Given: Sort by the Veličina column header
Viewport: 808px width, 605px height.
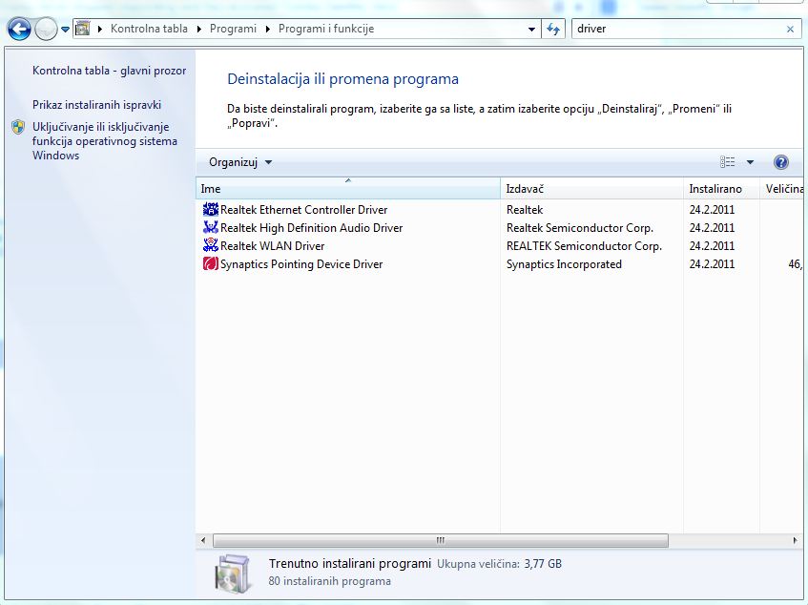Looking at the screenshot, I should (782, 189).
